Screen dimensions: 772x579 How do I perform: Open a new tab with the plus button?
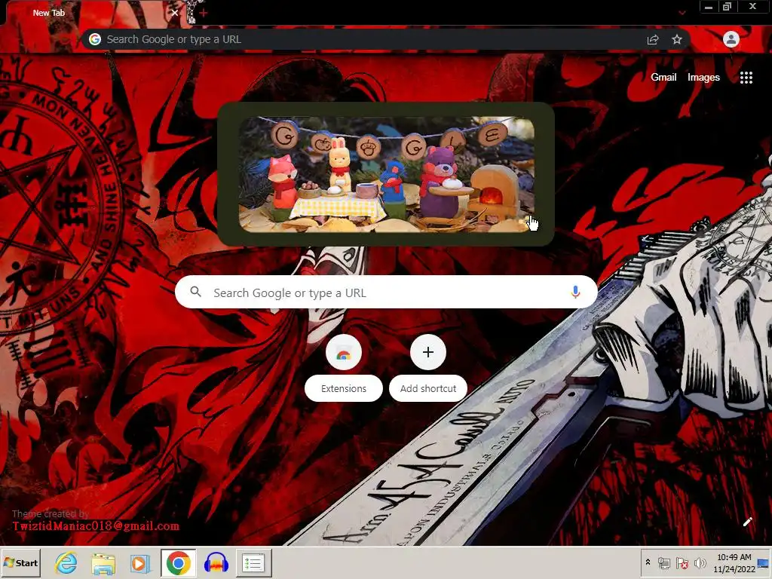(x=204, y=13)
